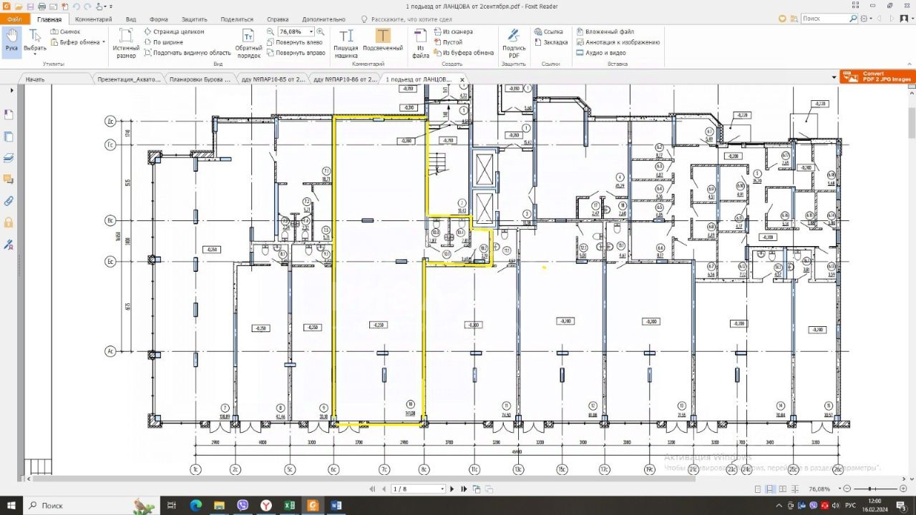Go to next page arrow
916x515 pixels.
[x=452, y=489]
